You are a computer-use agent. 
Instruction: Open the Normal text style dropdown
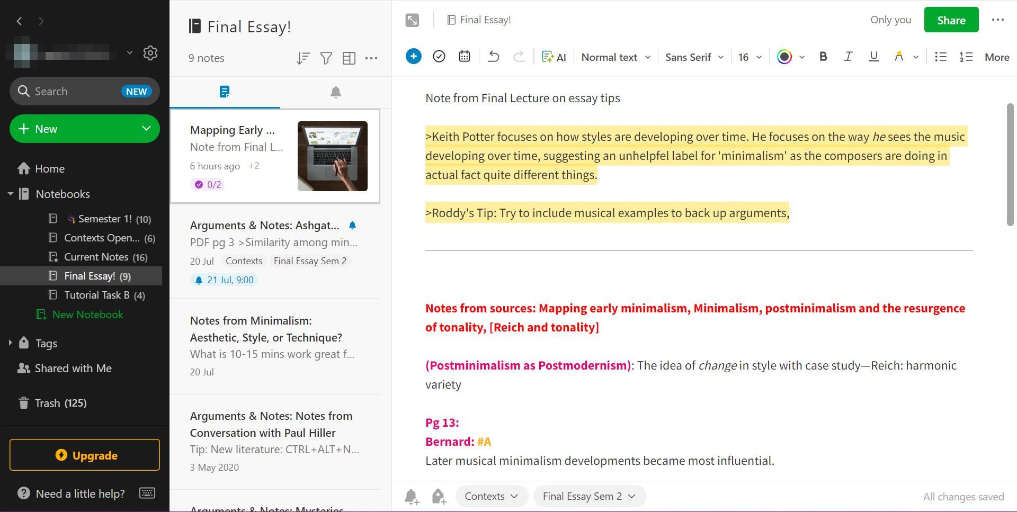pyautogui.click(x=614, y=57)
